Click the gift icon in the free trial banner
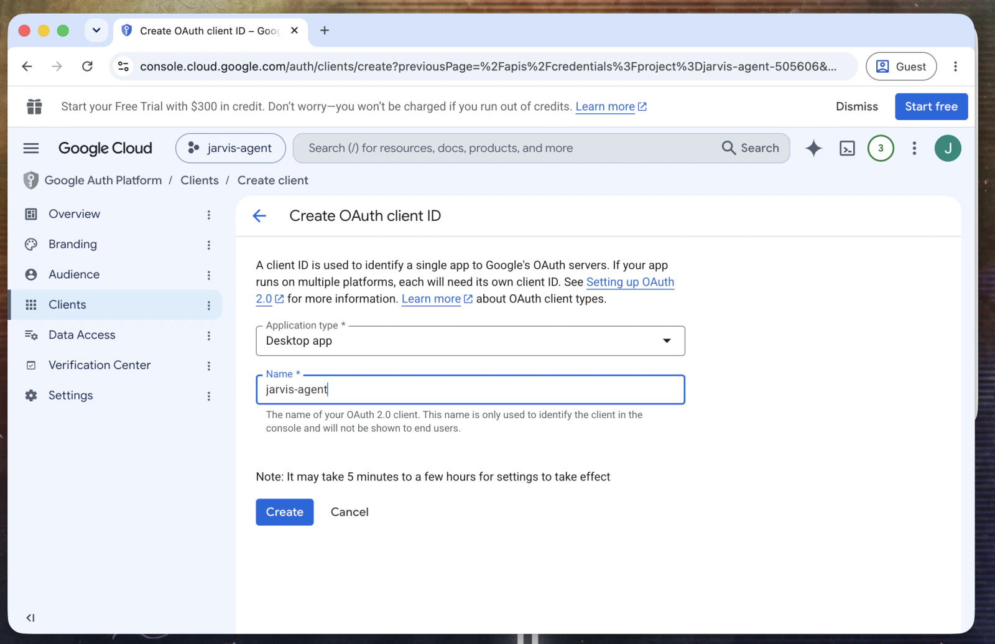Screen dimensions: 995x644 point(34,106)
